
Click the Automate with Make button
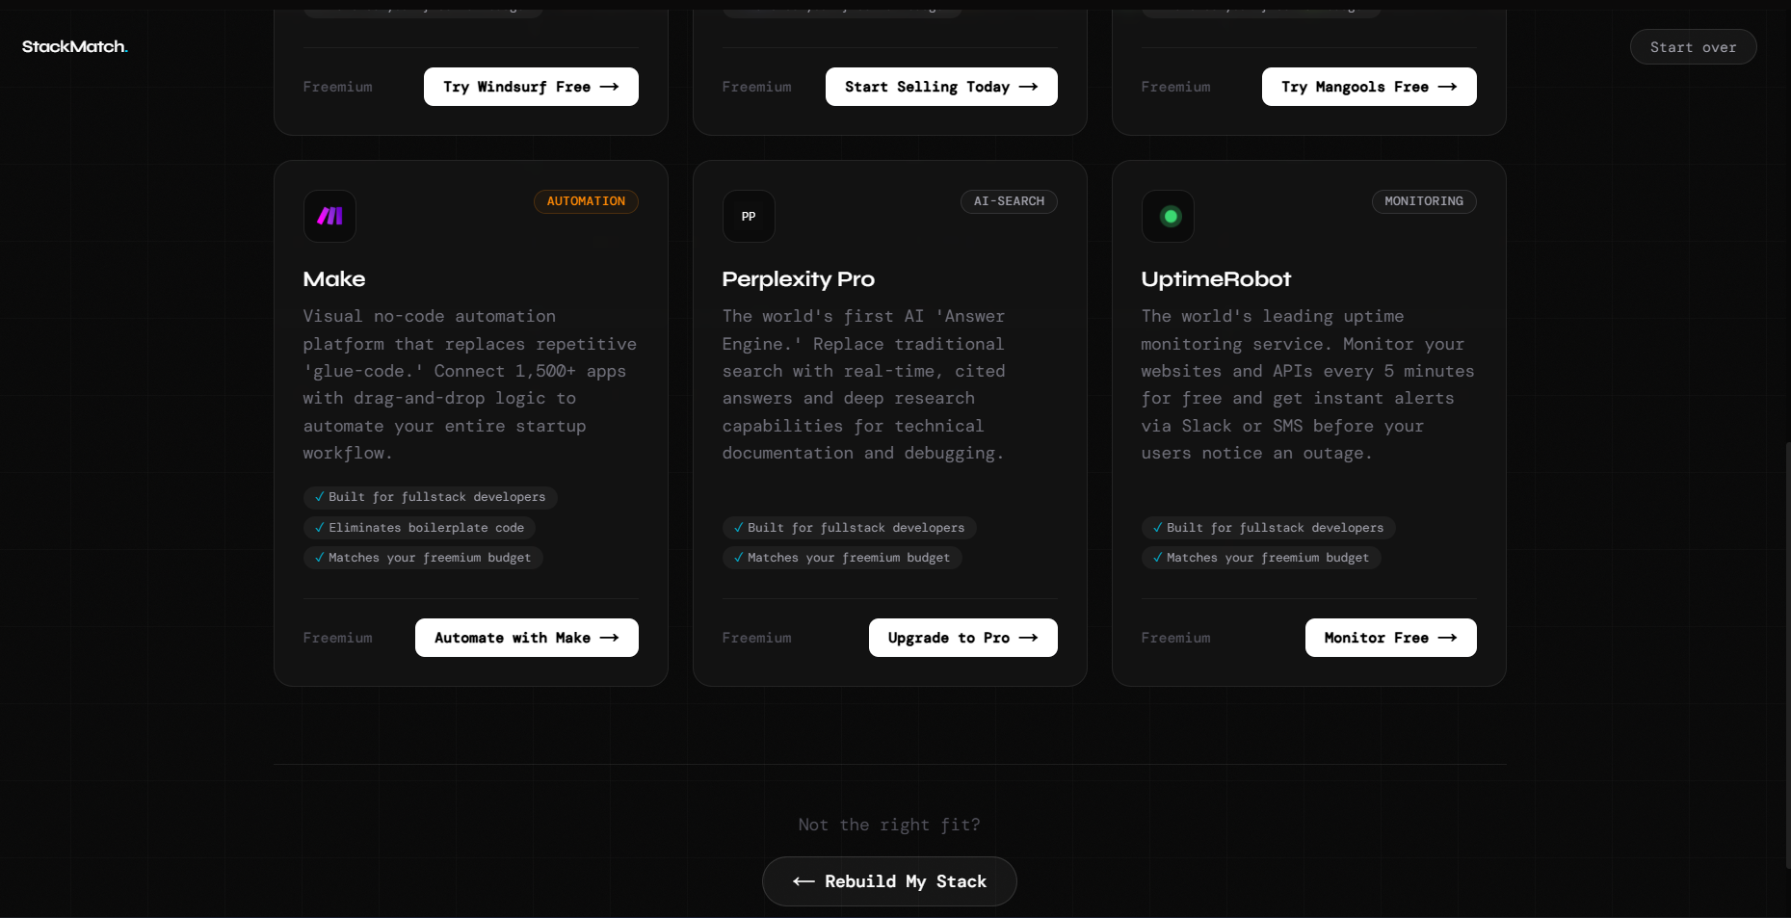coord(526,637)
